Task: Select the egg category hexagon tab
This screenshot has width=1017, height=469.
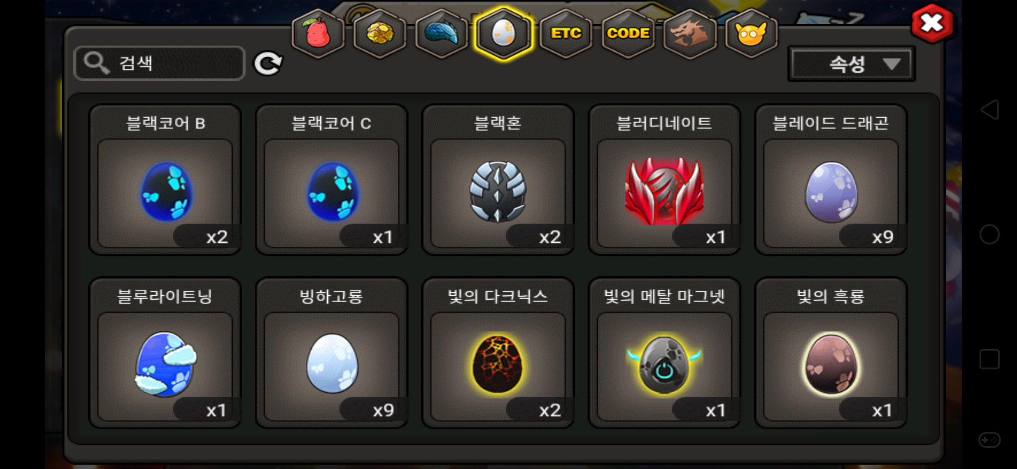Action: tap(503, 33)
